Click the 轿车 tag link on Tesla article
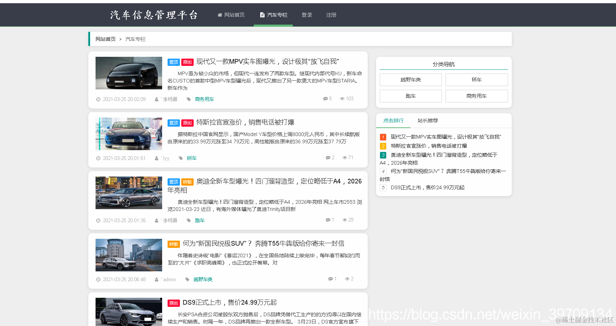Screen dimensions: 616x326 coord(192,158)
